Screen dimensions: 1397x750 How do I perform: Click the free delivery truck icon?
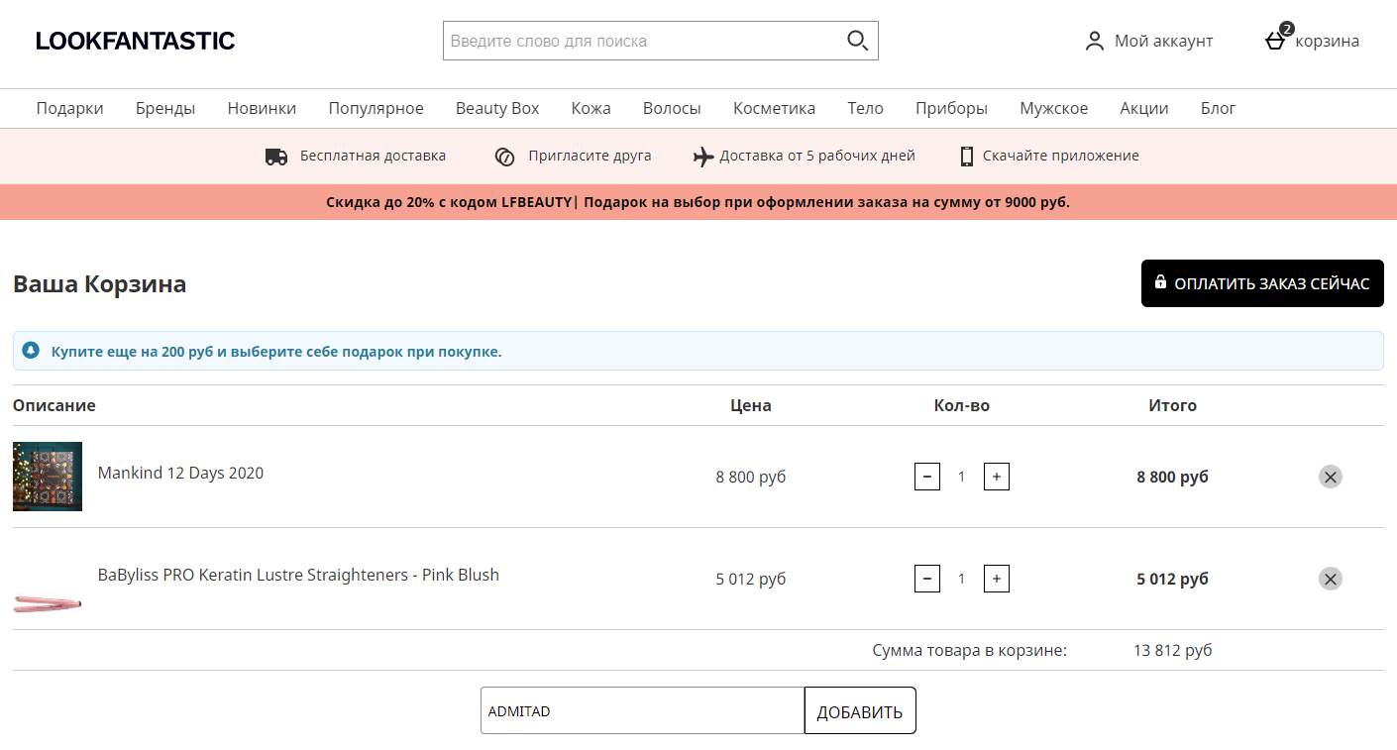(x=276, y=157)
